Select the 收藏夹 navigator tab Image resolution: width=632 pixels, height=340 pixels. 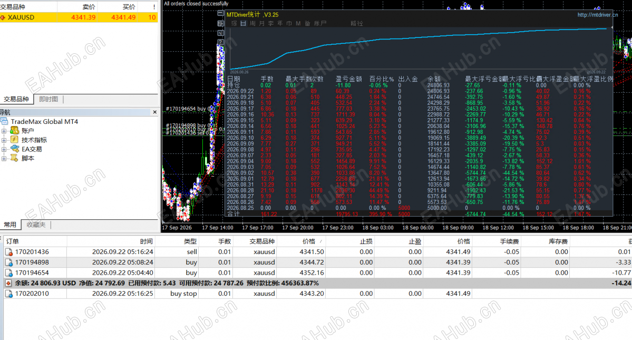point(36,225)
